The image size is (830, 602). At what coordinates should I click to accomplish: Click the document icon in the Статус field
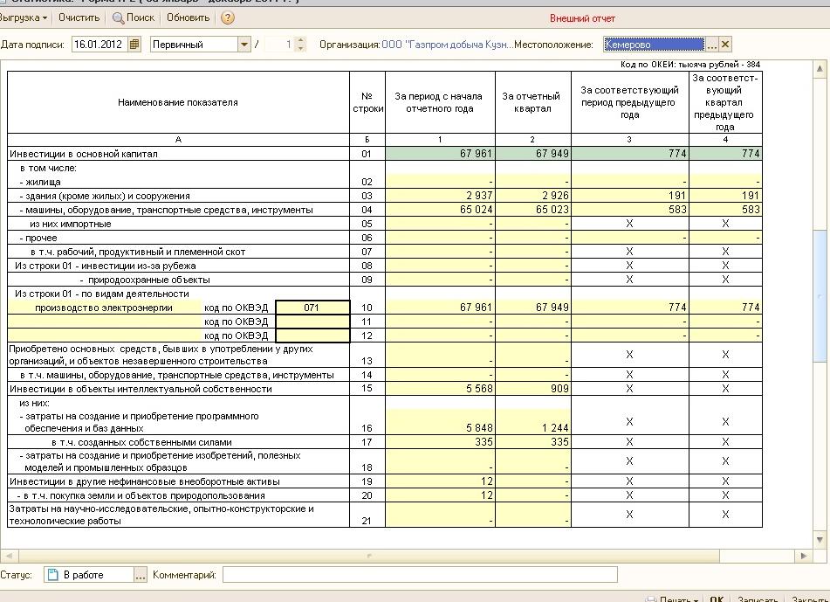point(53,575)
